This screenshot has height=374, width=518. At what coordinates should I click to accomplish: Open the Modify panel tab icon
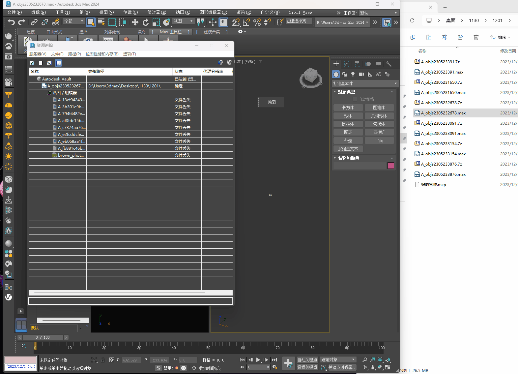tap(347, 64)
